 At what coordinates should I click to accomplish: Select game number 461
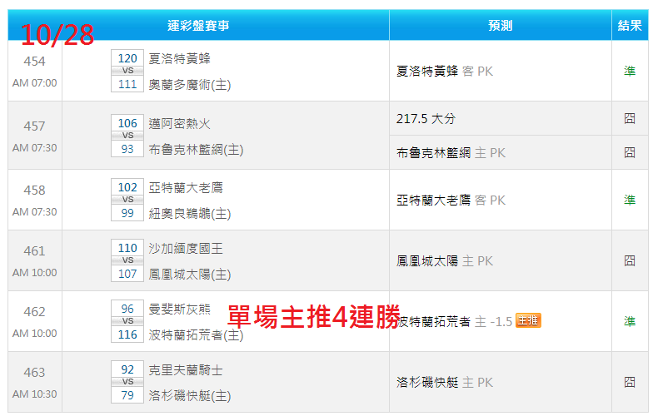click(34, 251)
